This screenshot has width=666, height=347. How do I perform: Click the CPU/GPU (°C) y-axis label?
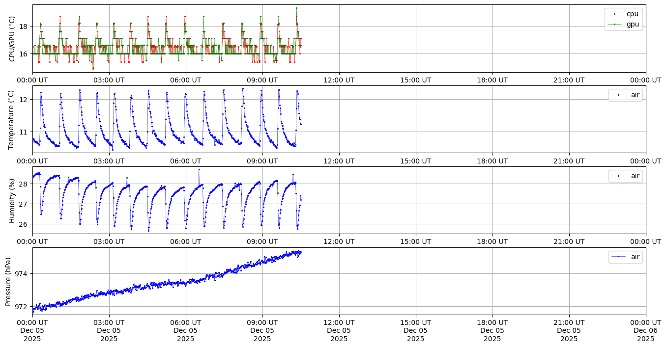(12, 39)
